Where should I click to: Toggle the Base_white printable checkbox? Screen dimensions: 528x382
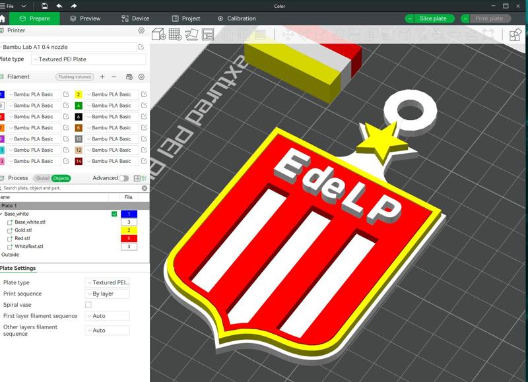click(114, 214)
